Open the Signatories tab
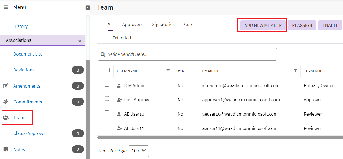 pos(163,24)
